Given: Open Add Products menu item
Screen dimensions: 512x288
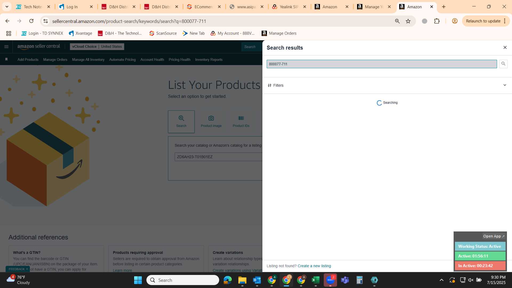Looking at the screenshot, I should [28, 60].
